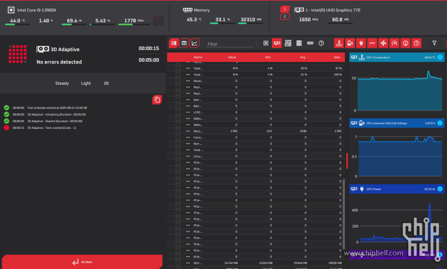Focus the Filter text field
The width and height of the screenshot is (447, 269).
(x=230, y=44)
